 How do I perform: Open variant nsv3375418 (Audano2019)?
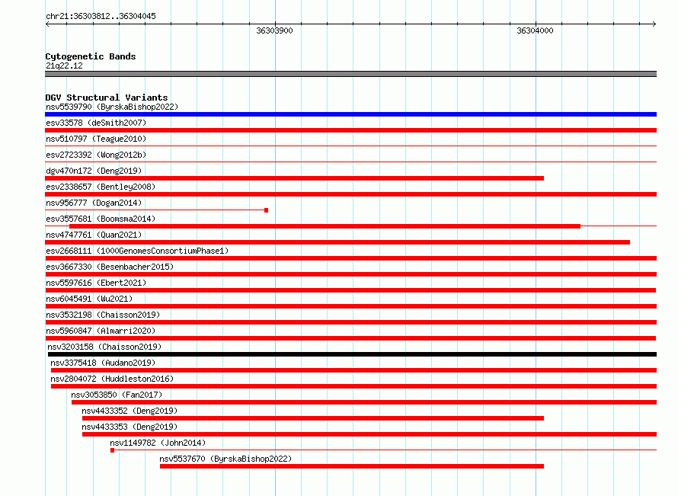tap(103, 363)
